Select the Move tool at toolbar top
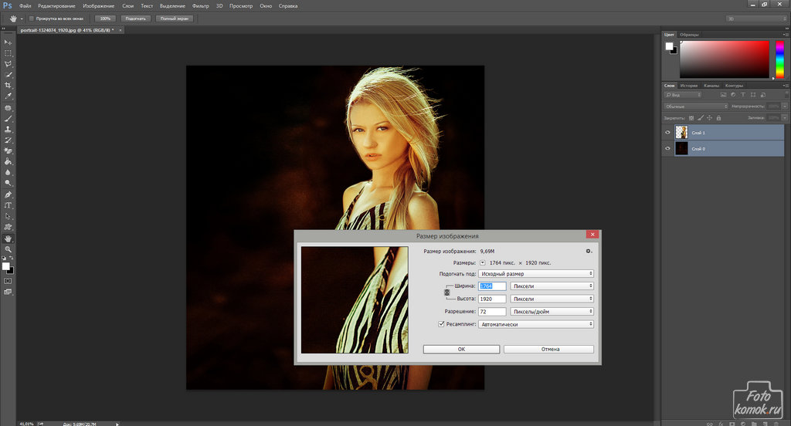 [8, 42]
